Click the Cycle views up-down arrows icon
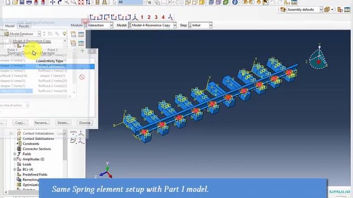This screenshot has width=353, height=198. coord(88,2)
